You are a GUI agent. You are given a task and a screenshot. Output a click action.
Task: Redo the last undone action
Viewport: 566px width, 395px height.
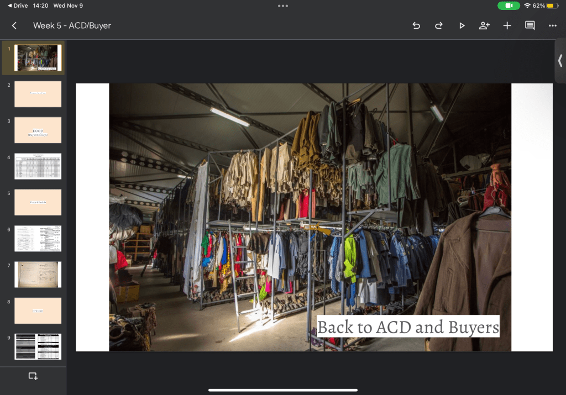(x=439, y=25)
